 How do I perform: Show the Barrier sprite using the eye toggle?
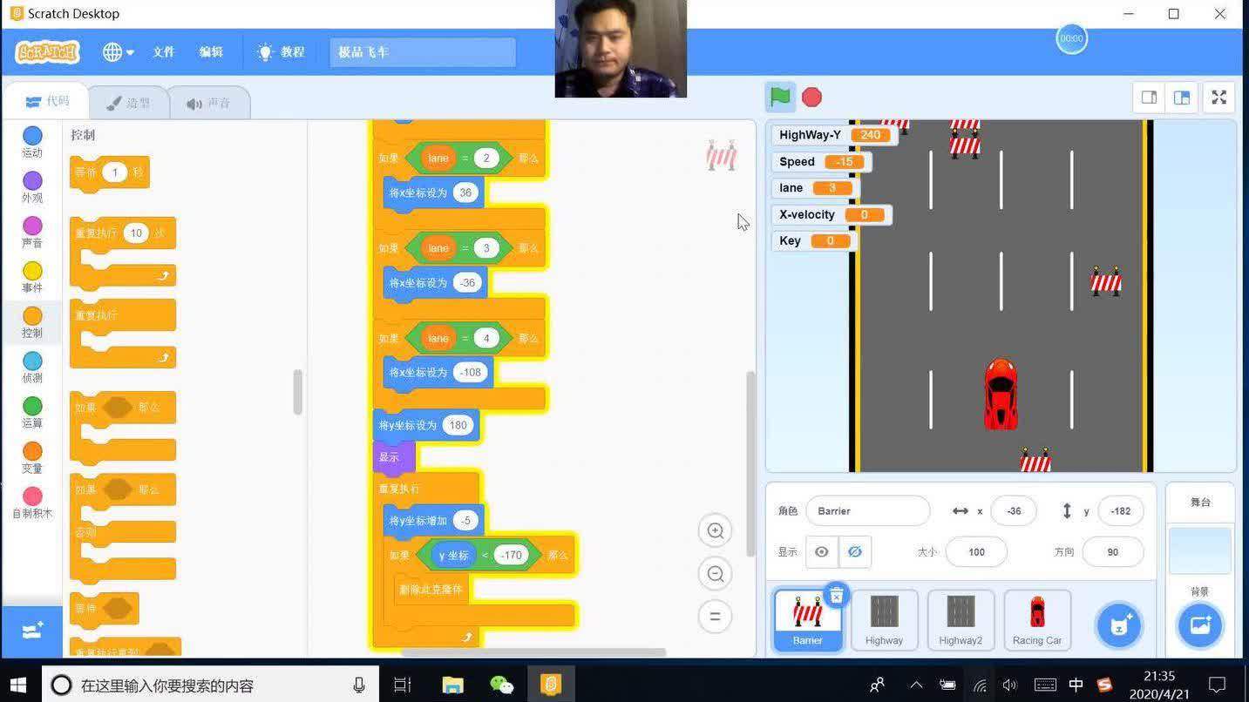pos(820,551)
